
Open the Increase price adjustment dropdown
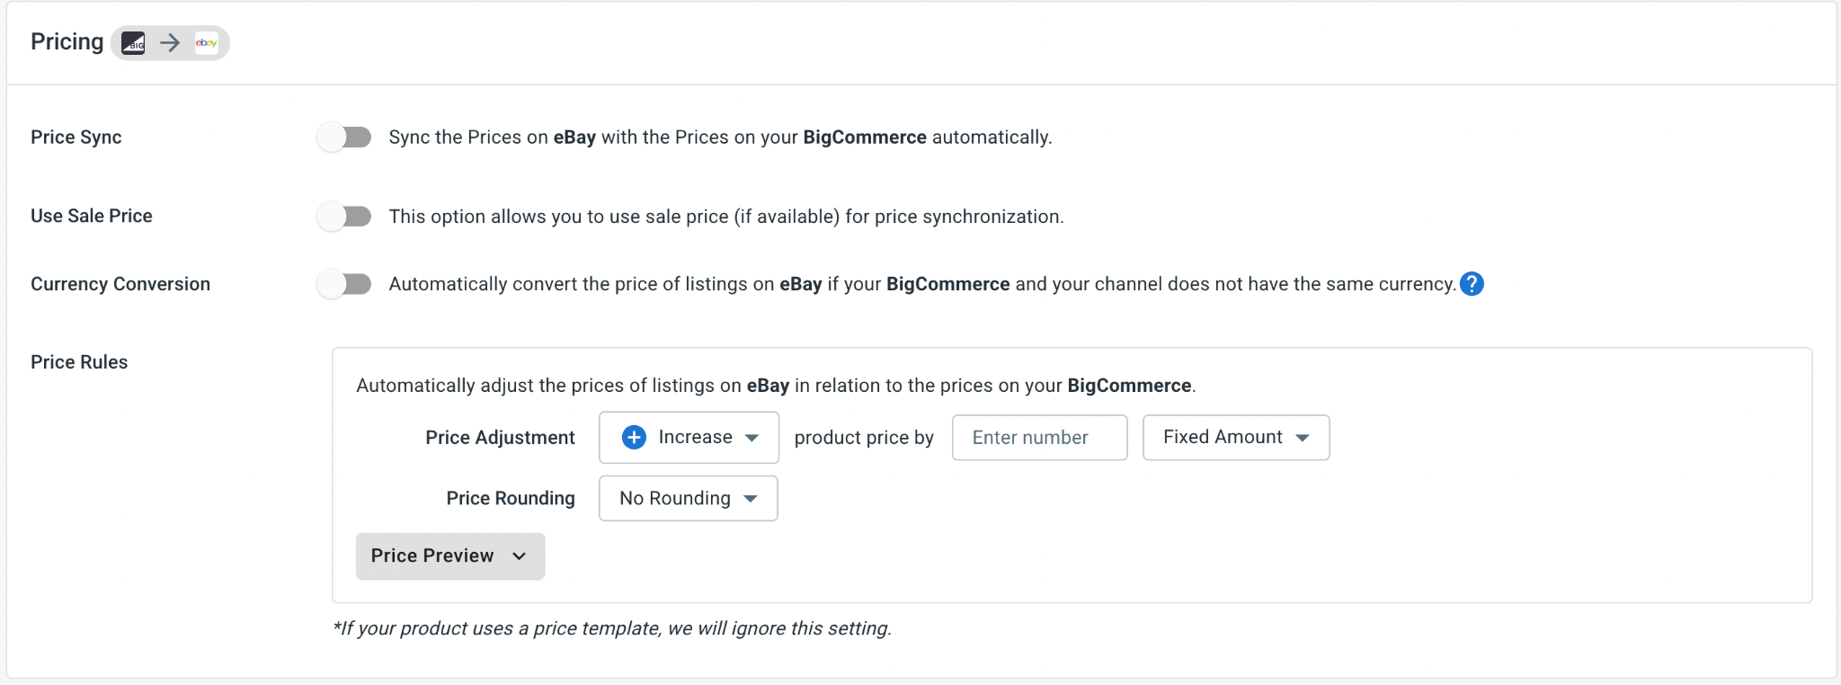[x=689, y=438]
